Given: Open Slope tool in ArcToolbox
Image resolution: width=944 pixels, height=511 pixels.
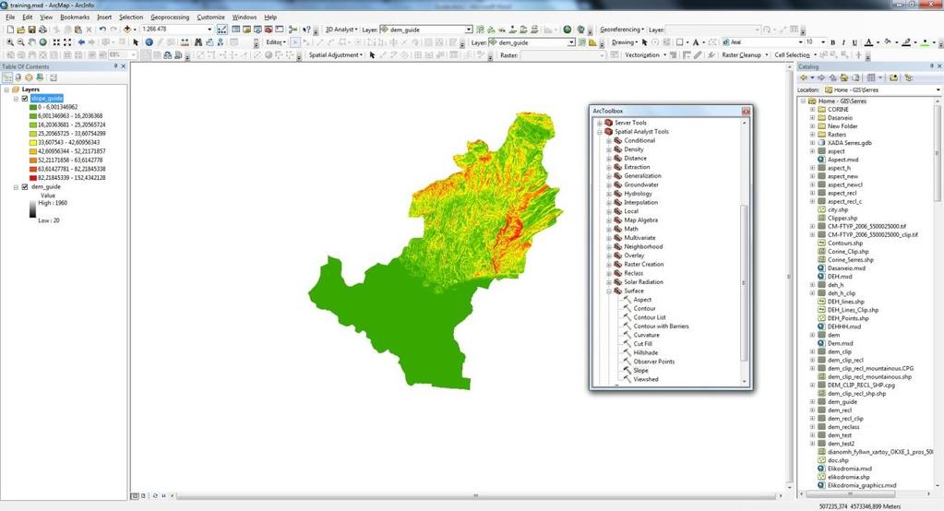Looking at the screenshot, I should 640,371.
